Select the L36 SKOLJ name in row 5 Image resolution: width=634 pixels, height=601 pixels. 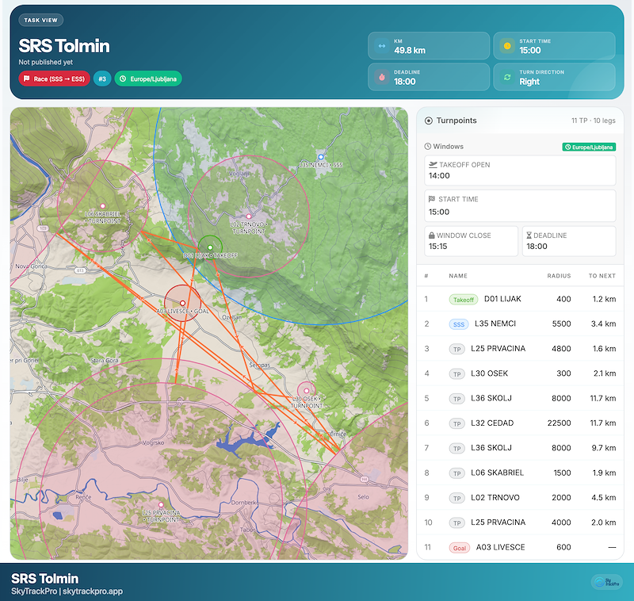point(491,398)
